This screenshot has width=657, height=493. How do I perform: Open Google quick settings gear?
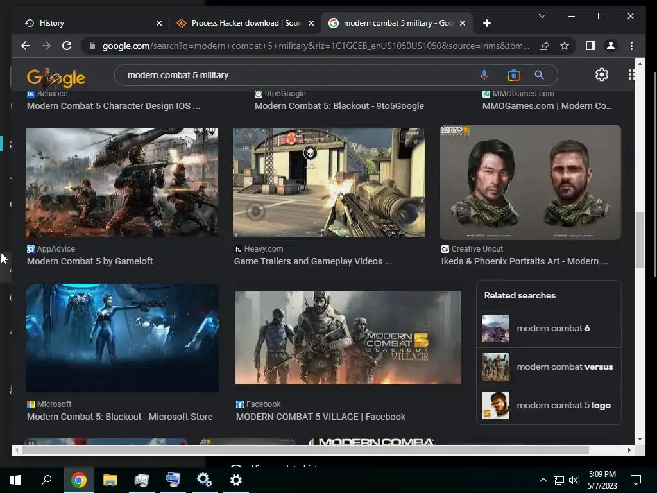click(x=602, y=74)
